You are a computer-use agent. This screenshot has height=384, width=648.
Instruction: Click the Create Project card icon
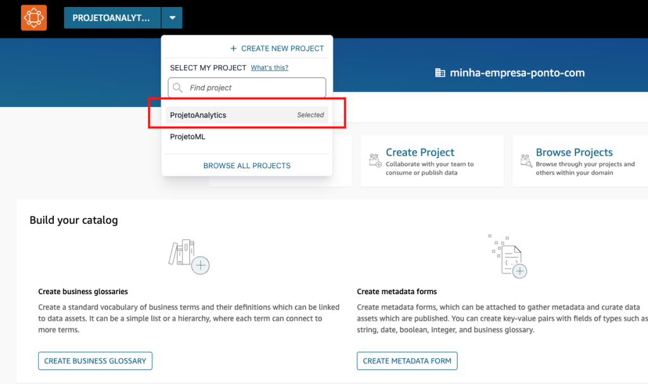coord(375,161)
